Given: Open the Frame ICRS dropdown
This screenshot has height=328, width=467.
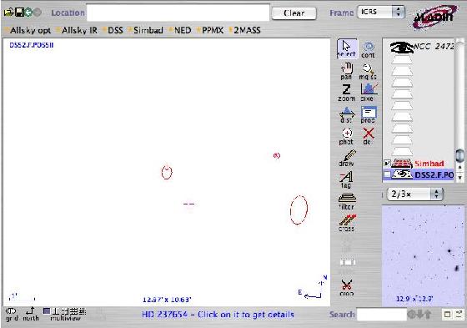Looking at the screenshot, I should [x=381, y=13].
